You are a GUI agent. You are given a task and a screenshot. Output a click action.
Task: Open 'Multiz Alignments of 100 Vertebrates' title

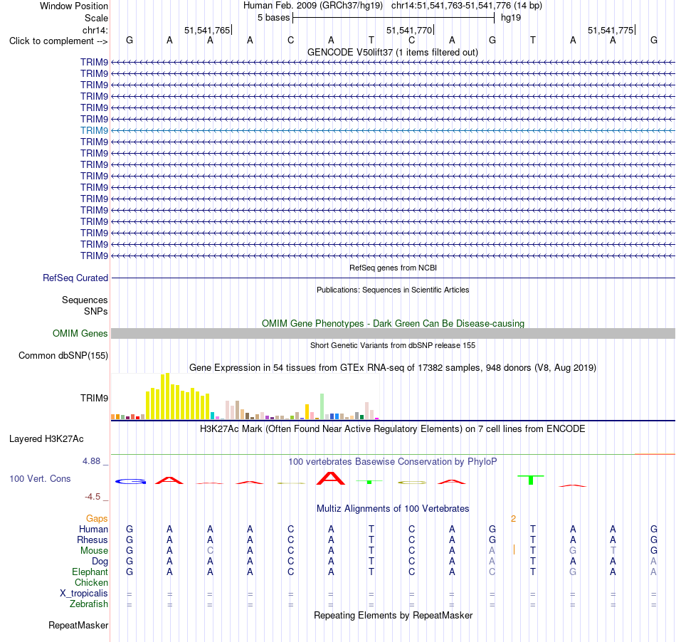pyautogui.click(x=393, y=509)
